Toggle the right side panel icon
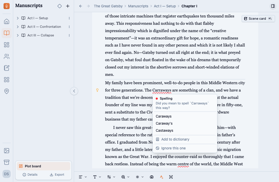The width and height of the screenshot is (279, 182). (273, 6)
